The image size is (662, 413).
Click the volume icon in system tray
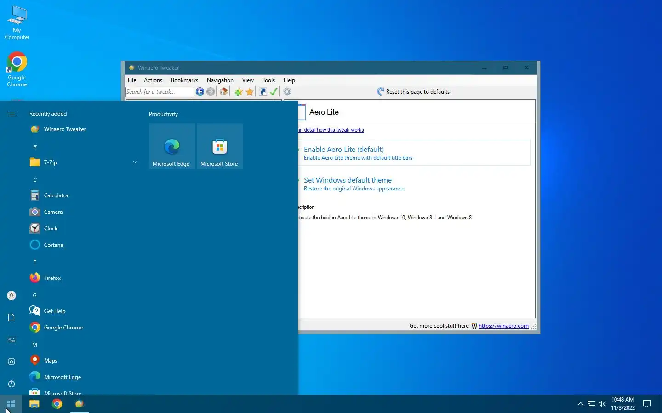[x=602, y=404]
